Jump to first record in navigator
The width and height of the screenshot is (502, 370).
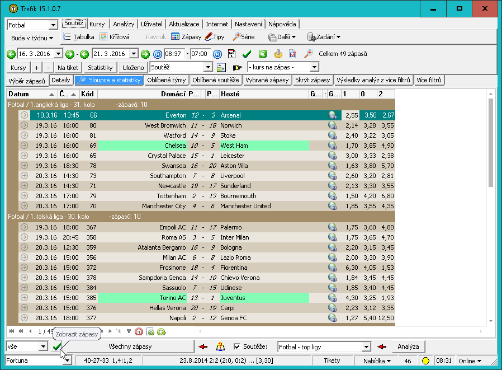coord(12,331)
